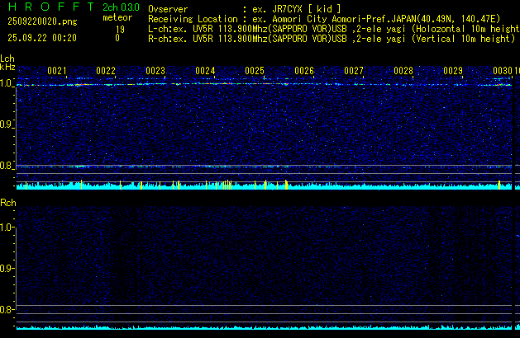Click the 0027 time marker

pyautogui.click(x=354, y=72)
